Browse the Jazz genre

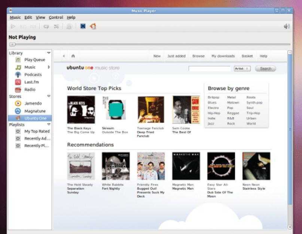coord(211,124)
